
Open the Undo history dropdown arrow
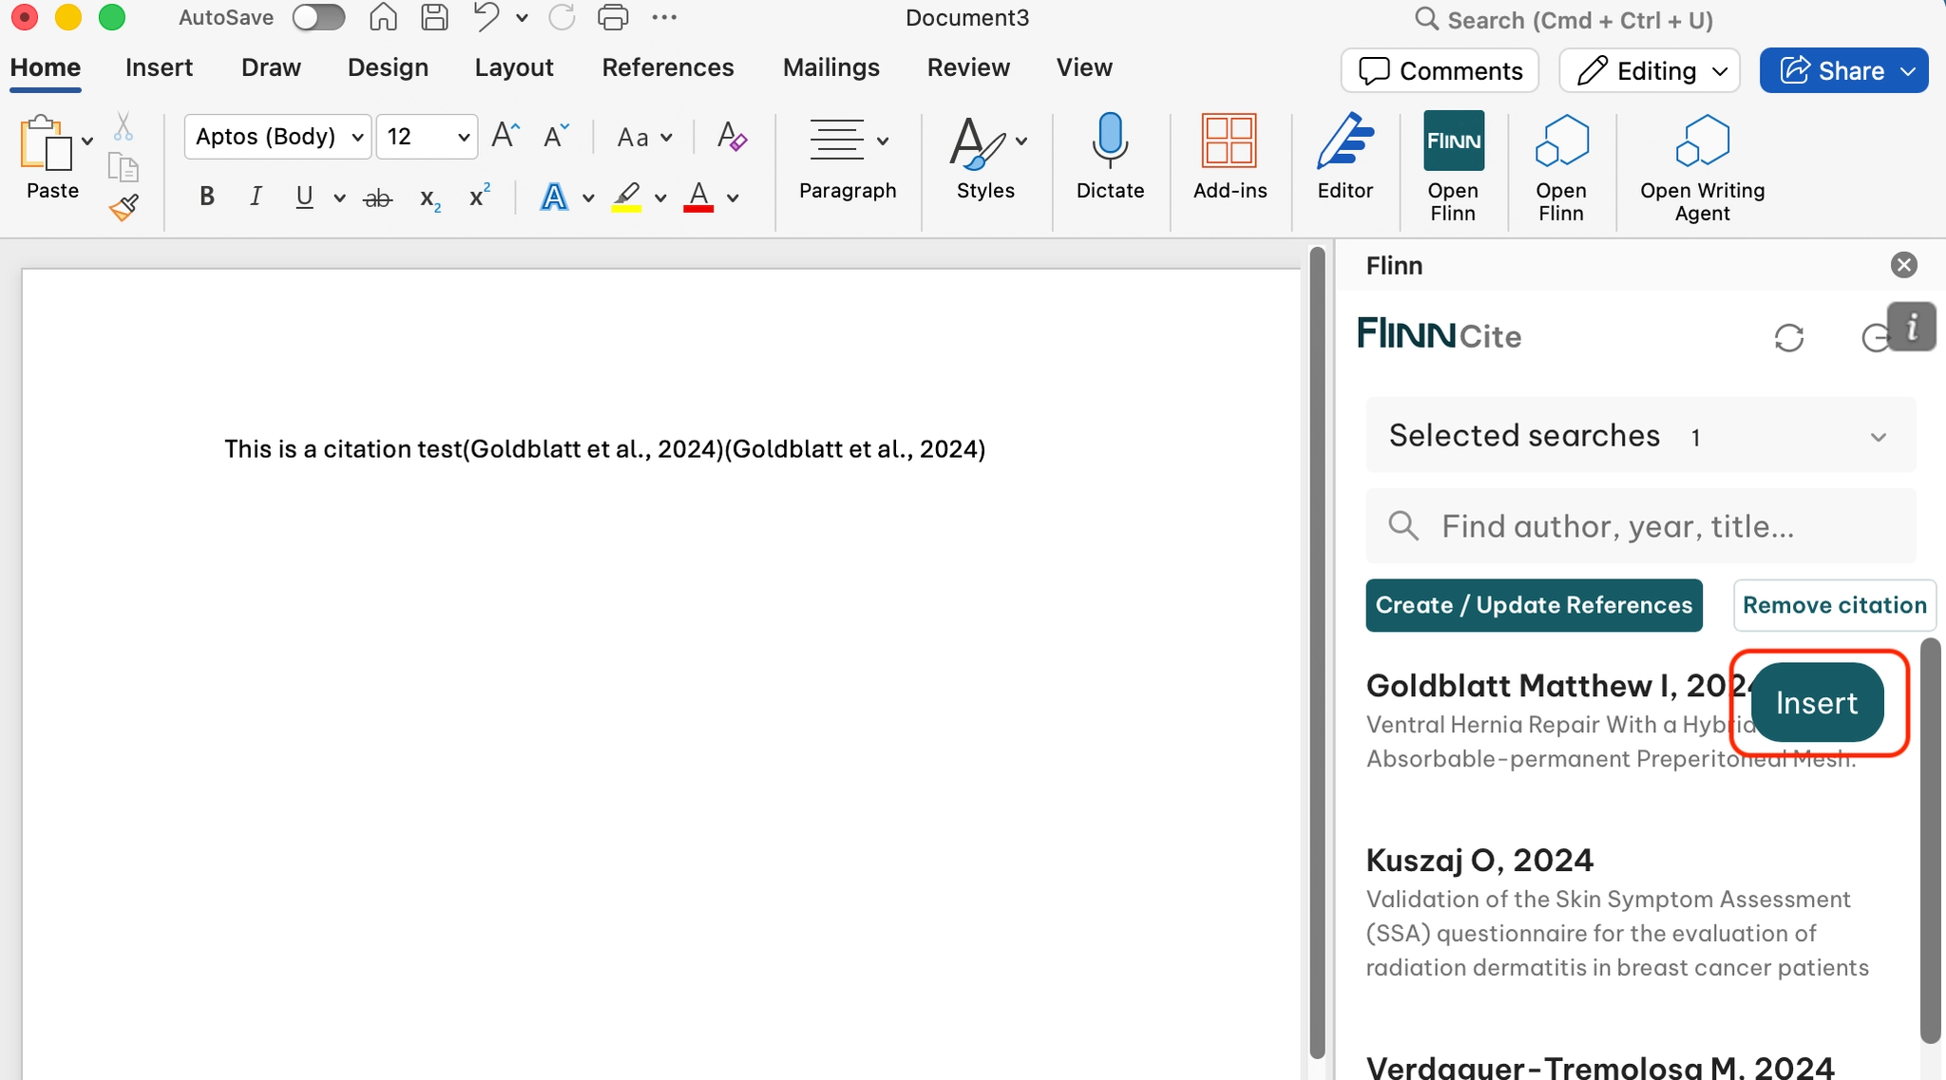tap(522, 17)
